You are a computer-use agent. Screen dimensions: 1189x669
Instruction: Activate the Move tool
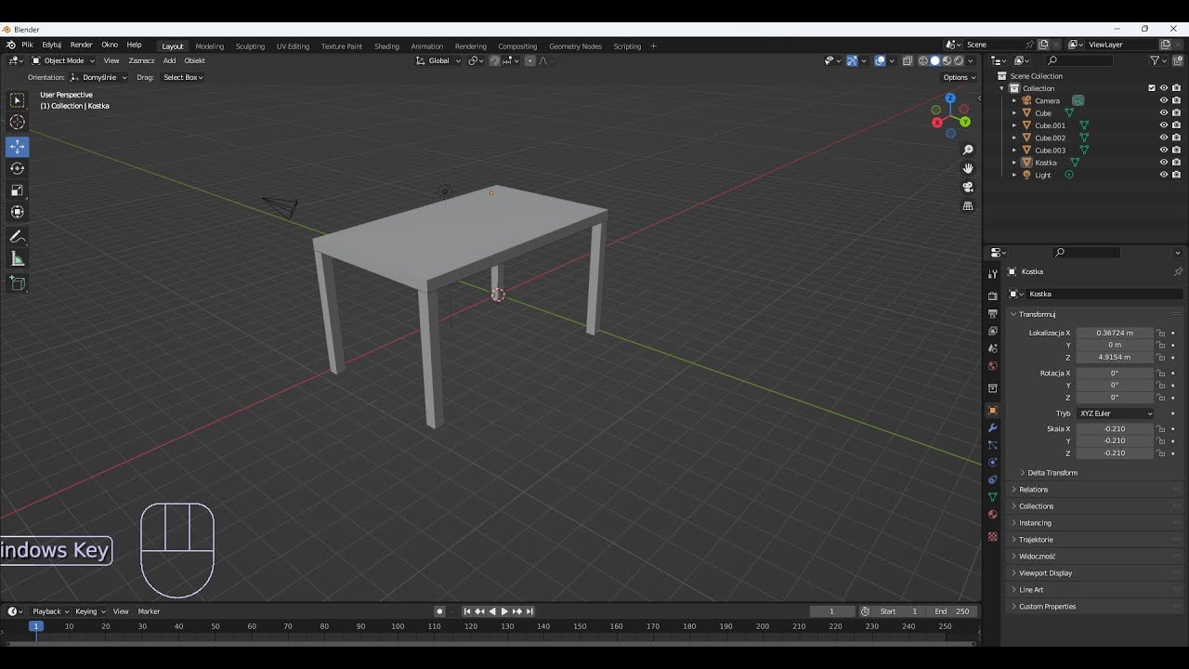[x=18, y=147]
